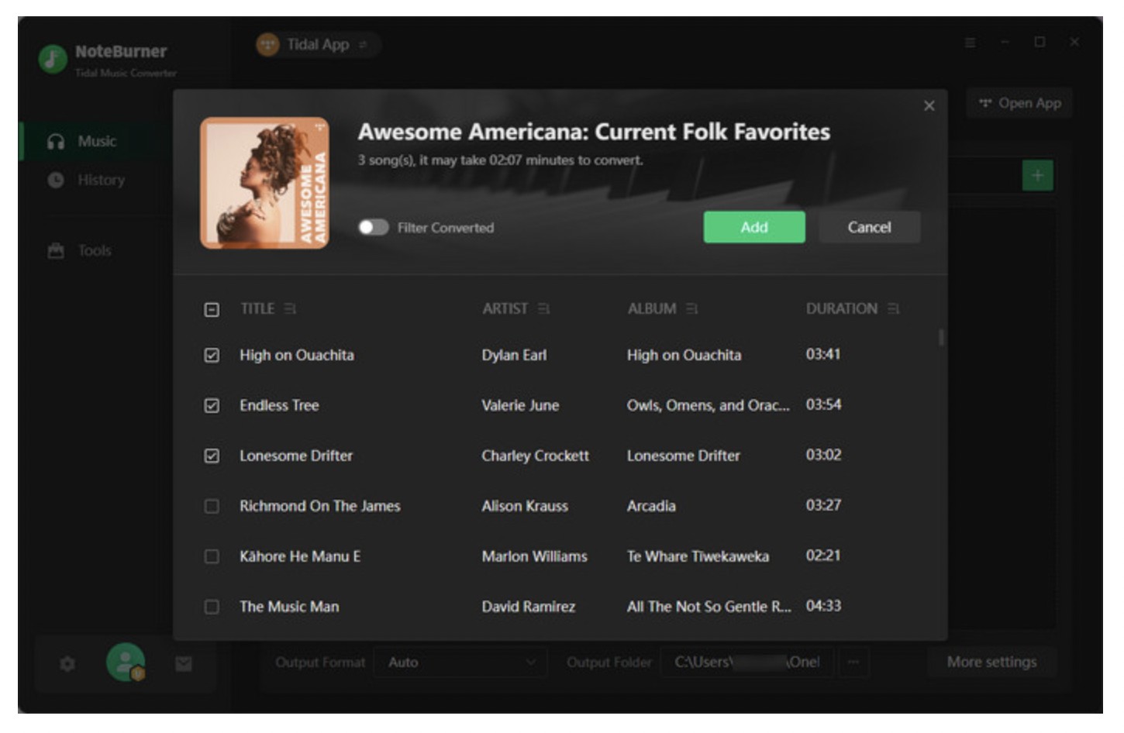Click artist name Alison Krauss
1124x733 pixels.
point(525,506)
